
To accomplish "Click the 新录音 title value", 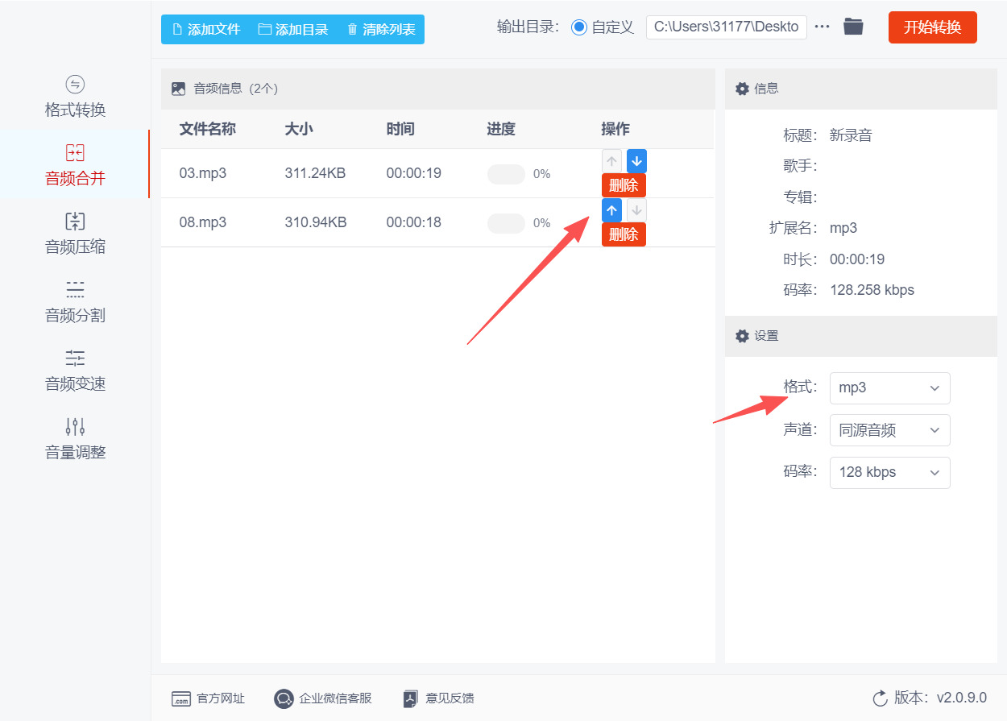I will click(851, 135).
